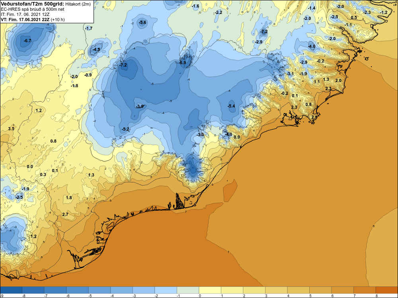Click the map title 'Veðurstofan/T2m 500grid'

32,4
